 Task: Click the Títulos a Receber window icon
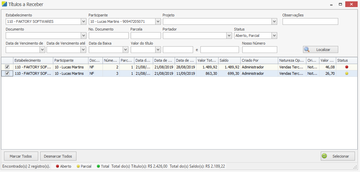pyautogui.click(x=4, y=4)
